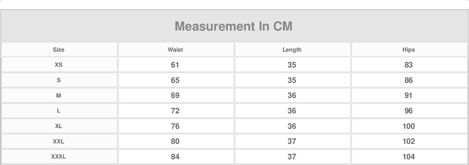
Task: Click hips value 104 for XXXL
Action: [409, 157]
